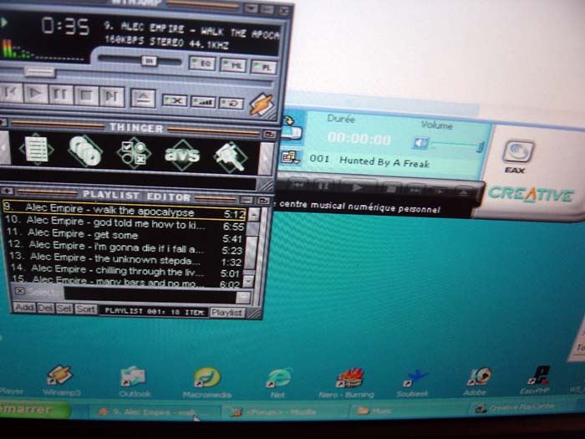Toggle the EQ equalizer button
585x439 pixels.
click(x=202, y=64)
